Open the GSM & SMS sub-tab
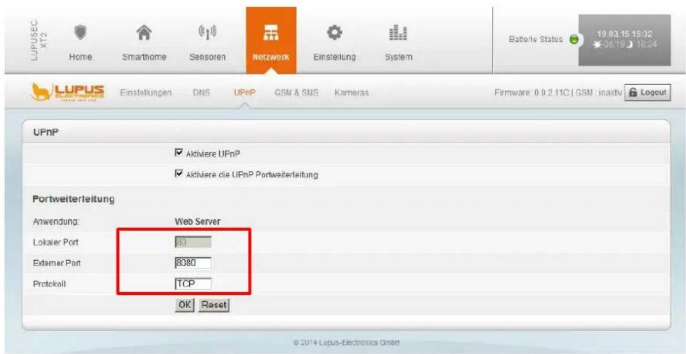Image resolution: width=686 pixels, height=354 pixels. (x=296, y=93)
